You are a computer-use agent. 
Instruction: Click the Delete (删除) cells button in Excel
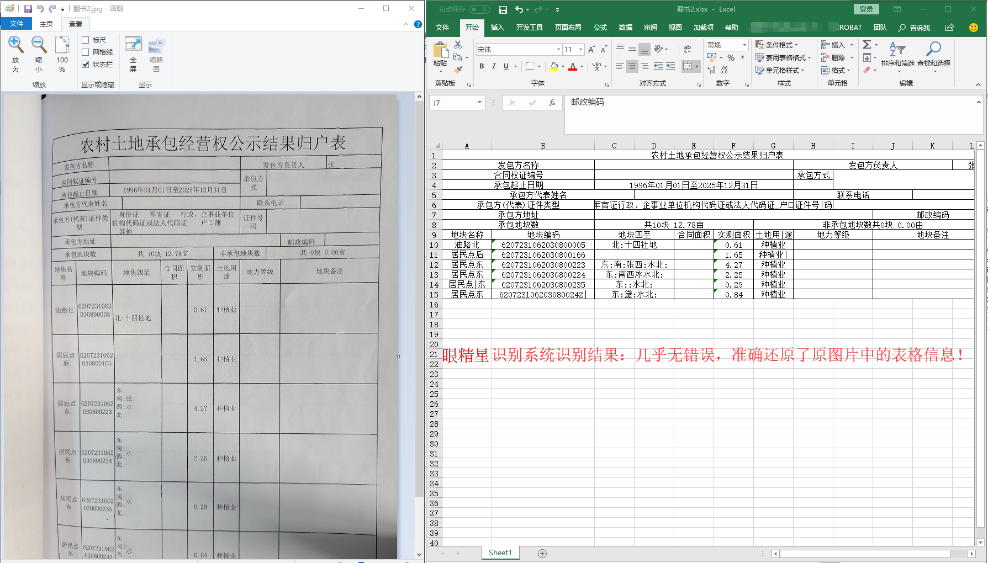click(833, 57)
